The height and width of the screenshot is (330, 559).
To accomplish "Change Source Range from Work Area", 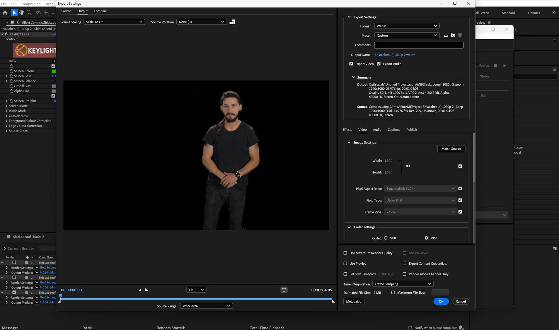I will 206,306.
